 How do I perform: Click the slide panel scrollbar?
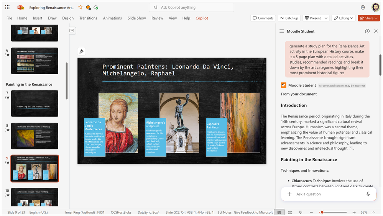pos(67,81)
